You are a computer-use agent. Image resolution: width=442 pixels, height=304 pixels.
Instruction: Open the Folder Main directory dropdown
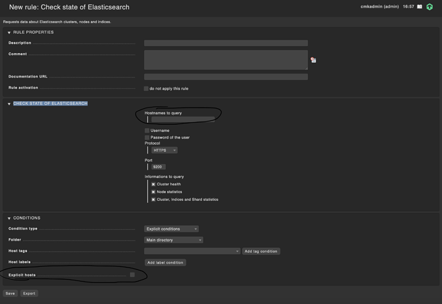(x=174, y=240)
